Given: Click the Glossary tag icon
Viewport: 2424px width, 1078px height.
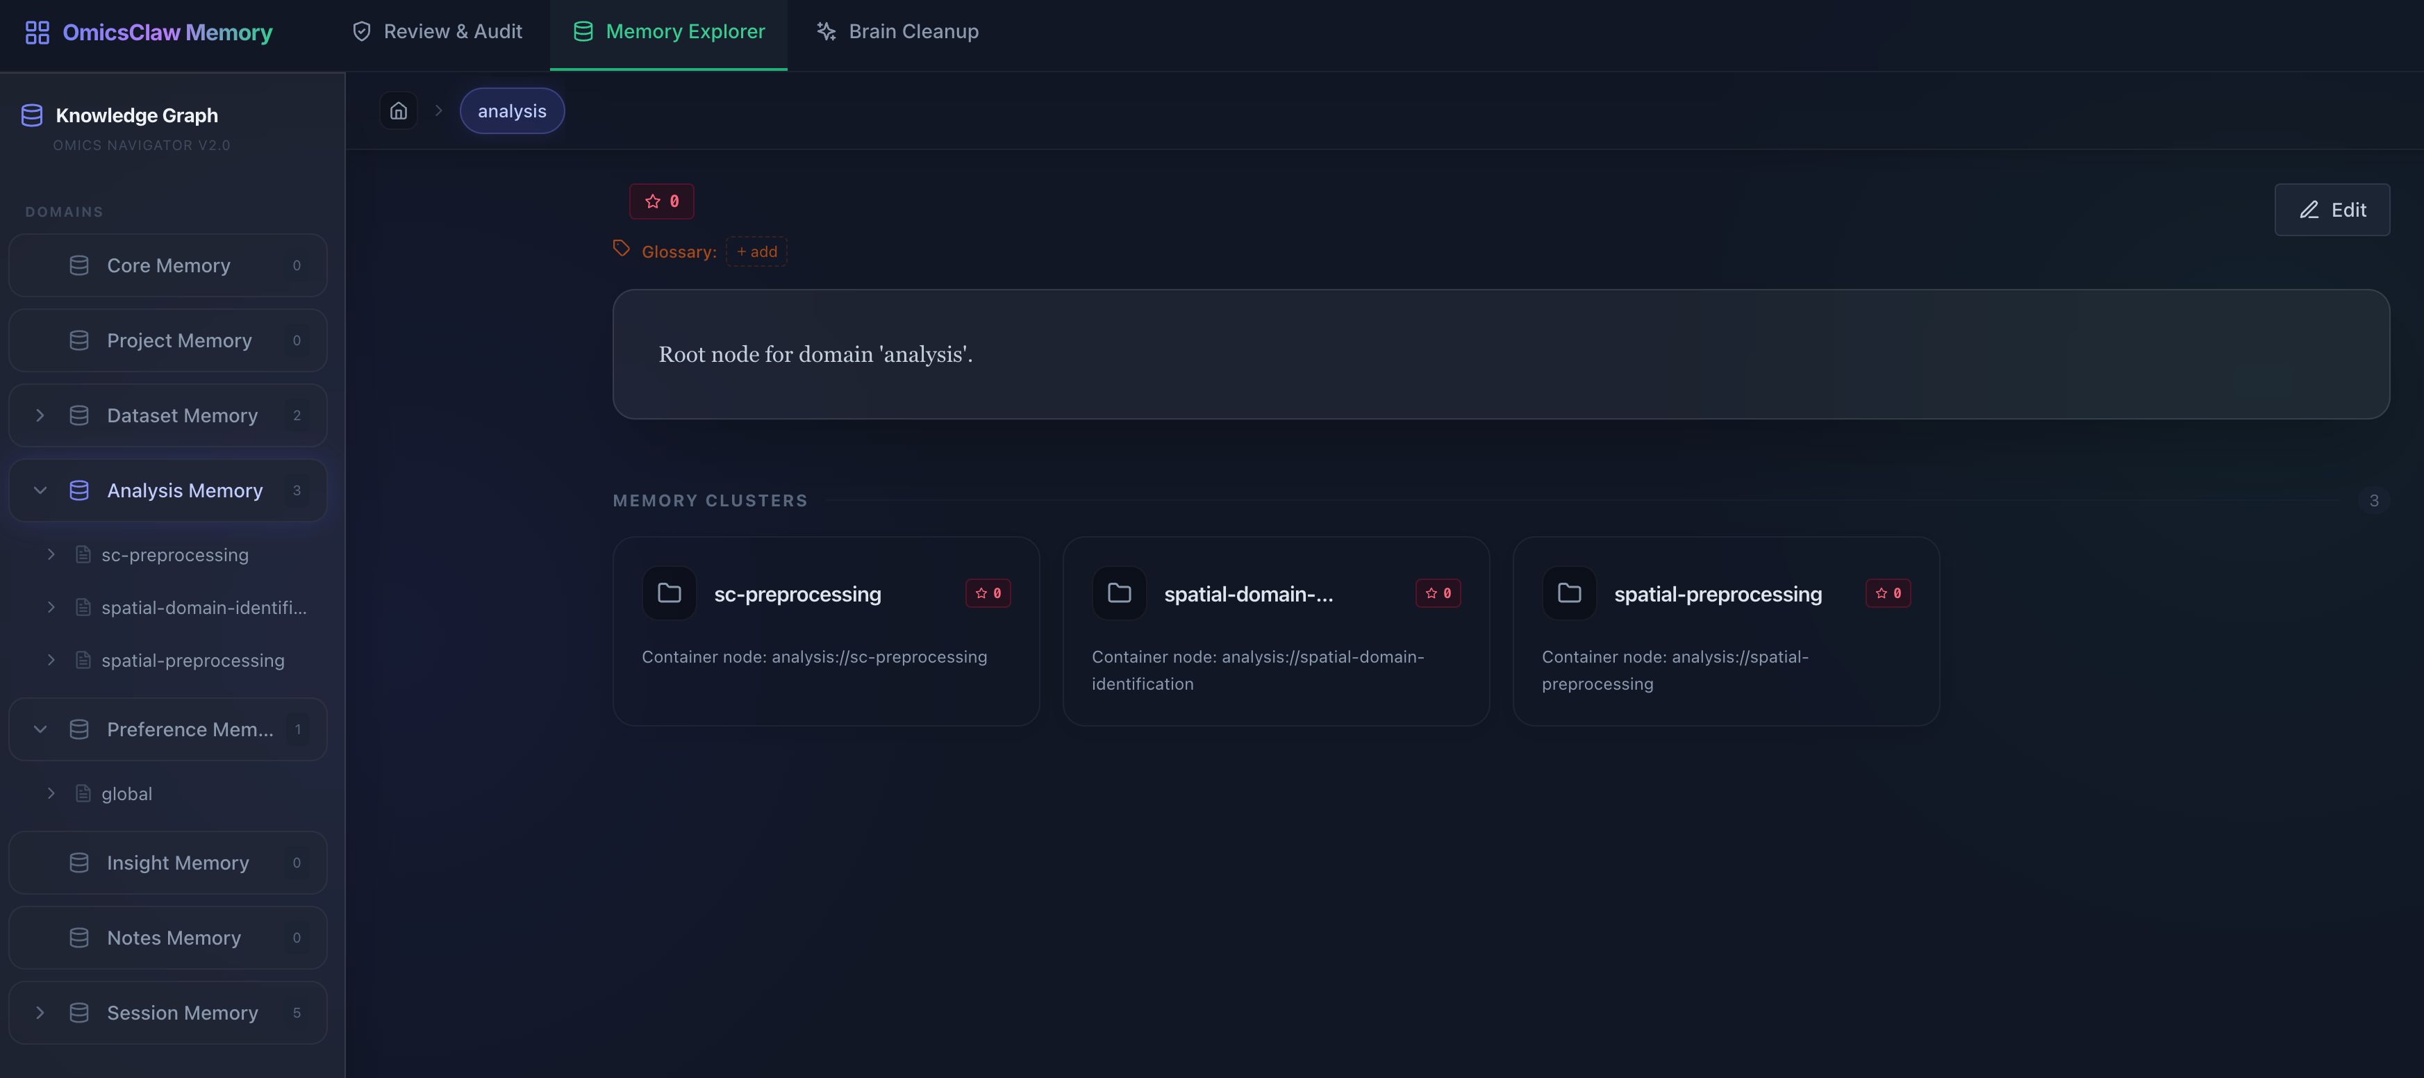Looking at the screenshot, I should coord(621,249).
